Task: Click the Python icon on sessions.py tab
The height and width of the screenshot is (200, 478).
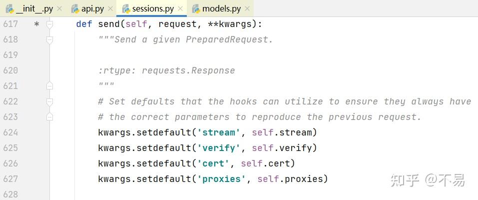Action: (125, 8)
